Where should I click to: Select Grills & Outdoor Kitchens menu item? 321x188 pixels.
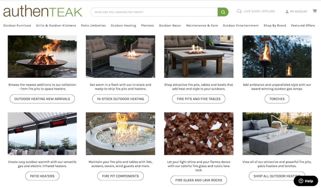click(x=56, y=26)
